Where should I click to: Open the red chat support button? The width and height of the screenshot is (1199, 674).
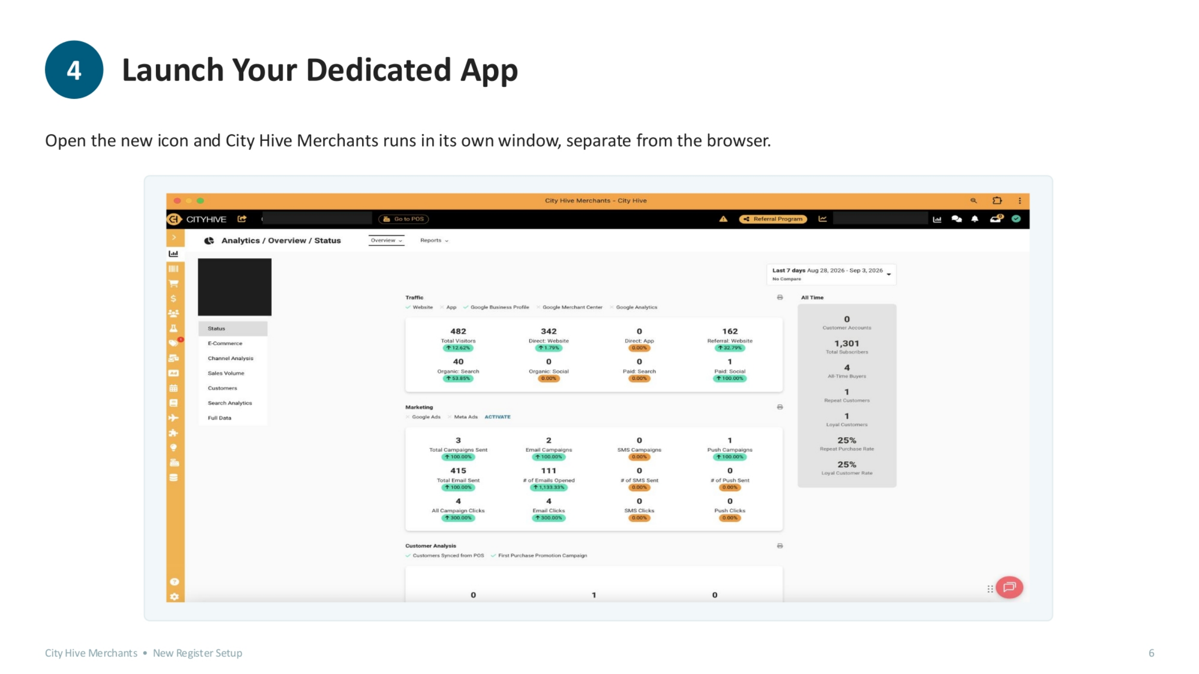pos(1009,588)
